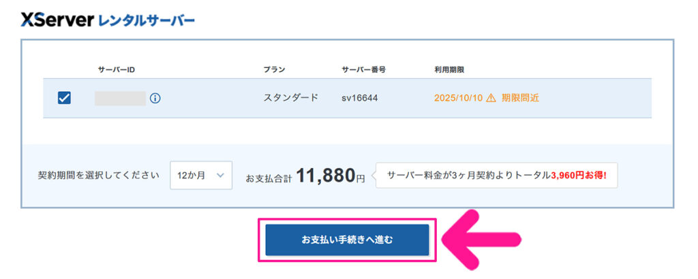The width and height of the screenshot is (698, 279).
Task: Click the grayed-out server ID field
Action: tap(120, 98)
